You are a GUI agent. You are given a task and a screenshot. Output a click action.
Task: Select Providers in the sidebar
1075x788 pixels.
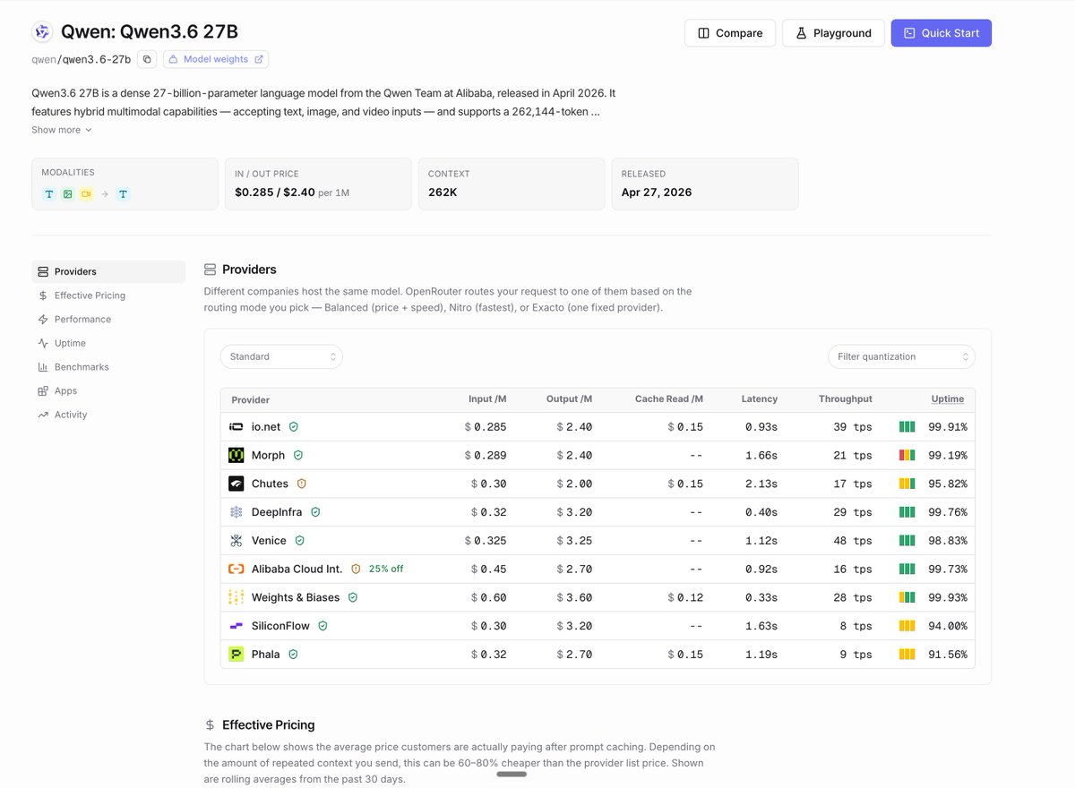108,271
